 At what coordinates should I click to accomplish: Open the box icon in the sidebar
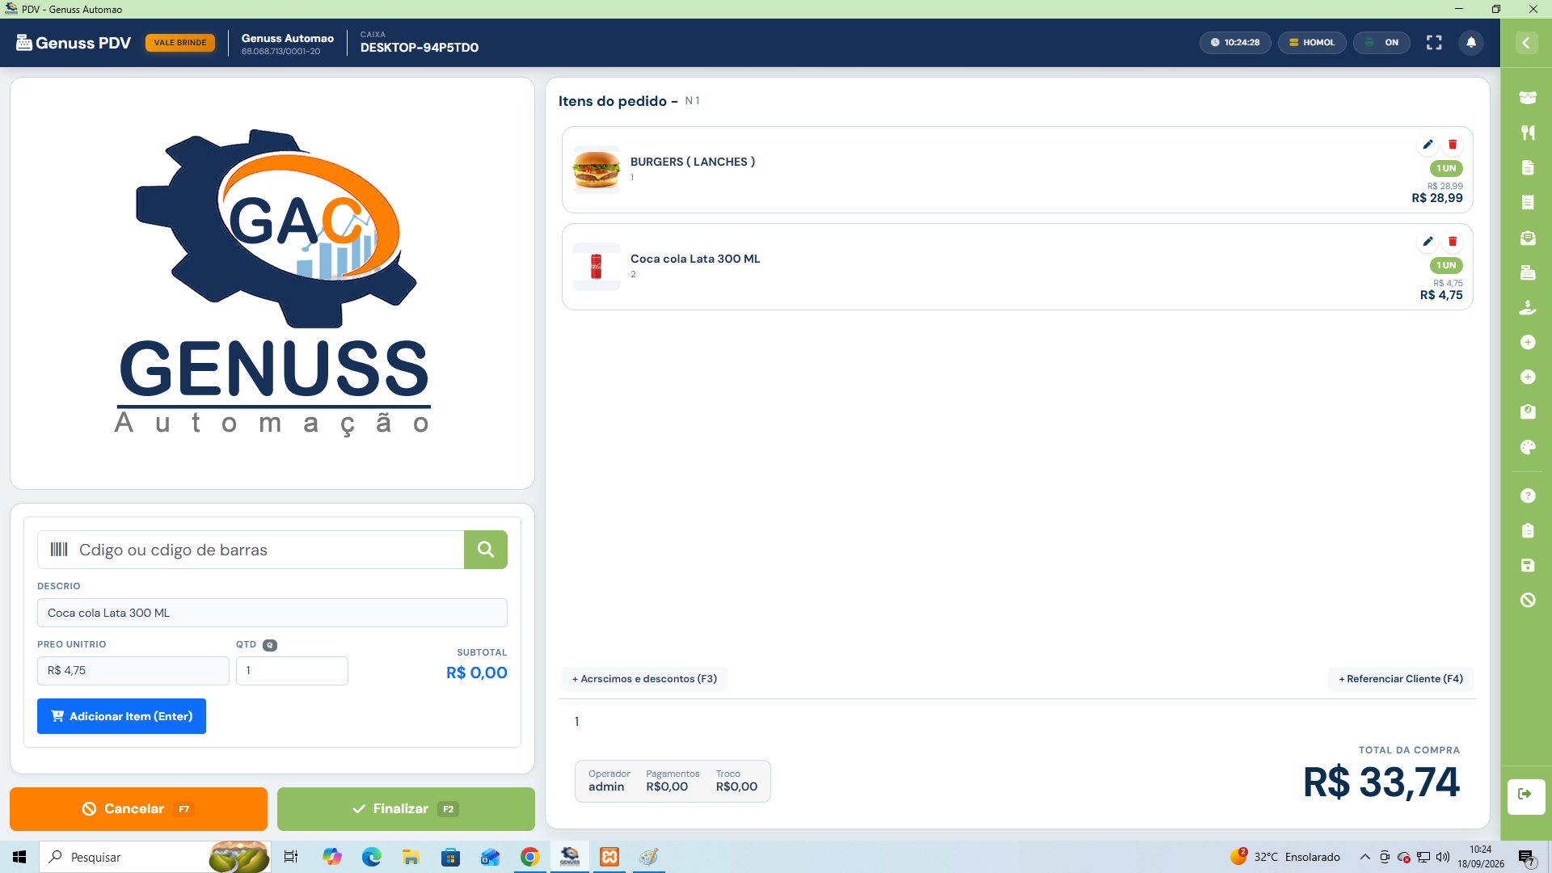[x=1528, y=98]
